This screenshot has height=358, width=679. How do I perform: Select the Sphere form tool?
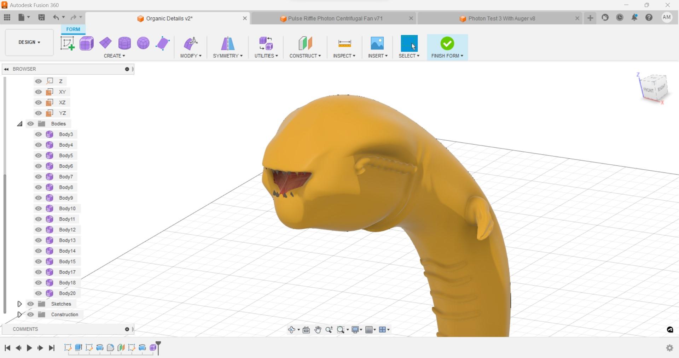point(143,43)
